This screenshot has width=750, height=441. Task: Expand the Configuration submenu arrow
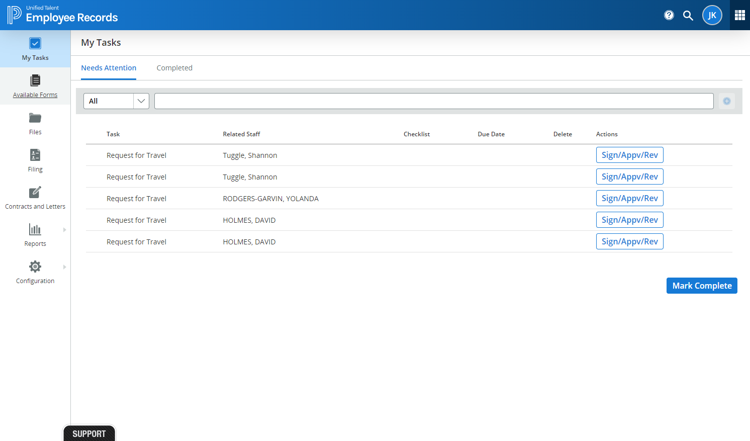pos(64,267)
